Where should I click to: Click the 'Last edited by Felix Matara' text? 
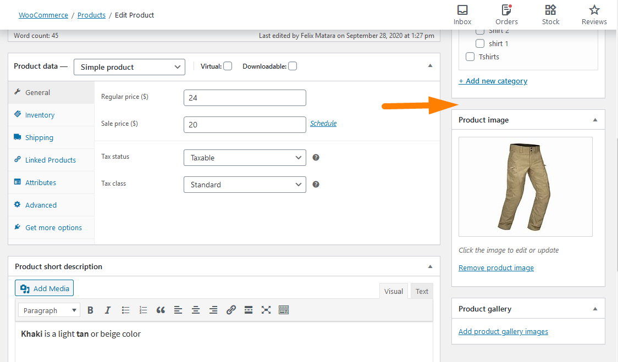[x=346, y=36]
